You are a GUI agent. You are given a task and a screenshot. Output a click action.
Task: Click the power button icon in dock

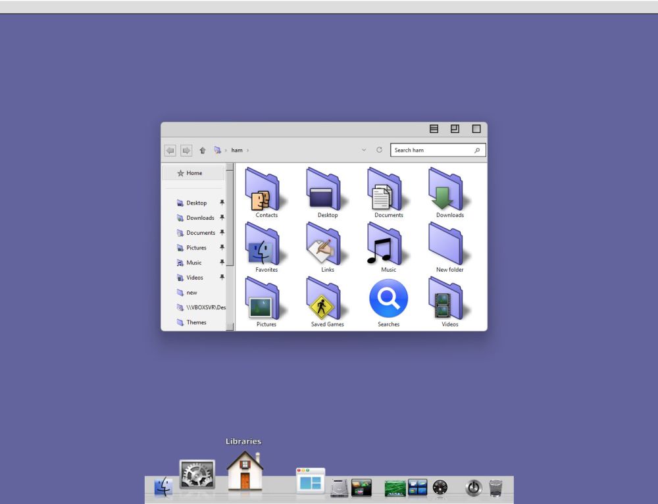coord(474,488)
